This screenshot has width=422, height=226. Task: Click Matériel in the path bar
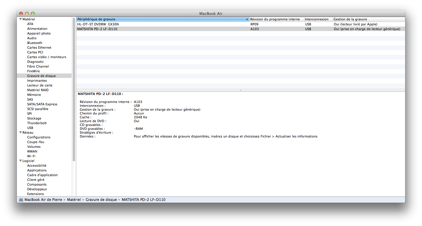click(74, 200)
